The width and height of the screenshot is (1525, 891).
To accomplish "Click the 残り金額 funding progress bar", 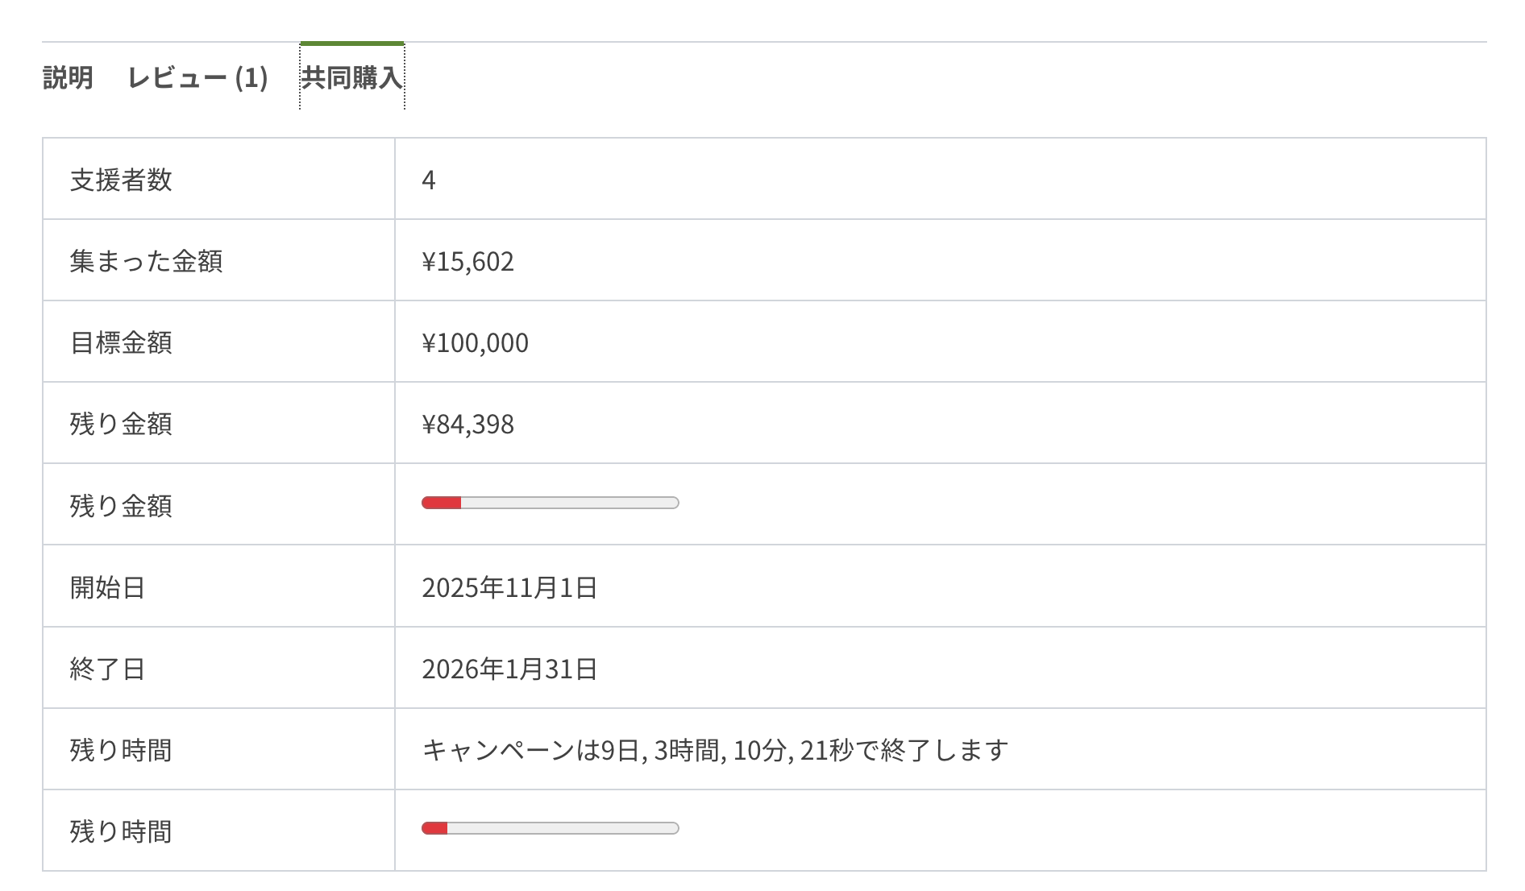I will (550, 504).
